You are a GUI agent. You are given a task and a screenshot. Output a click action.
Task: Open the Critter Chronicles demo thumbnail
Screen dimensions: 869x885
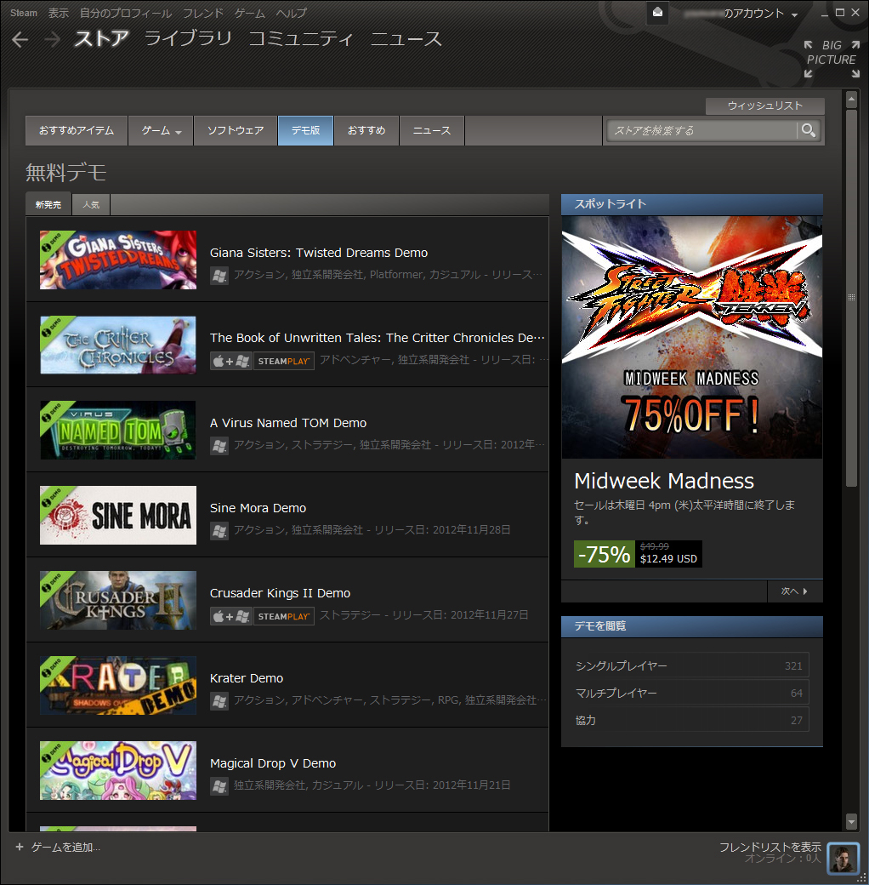tap(118, 345)
